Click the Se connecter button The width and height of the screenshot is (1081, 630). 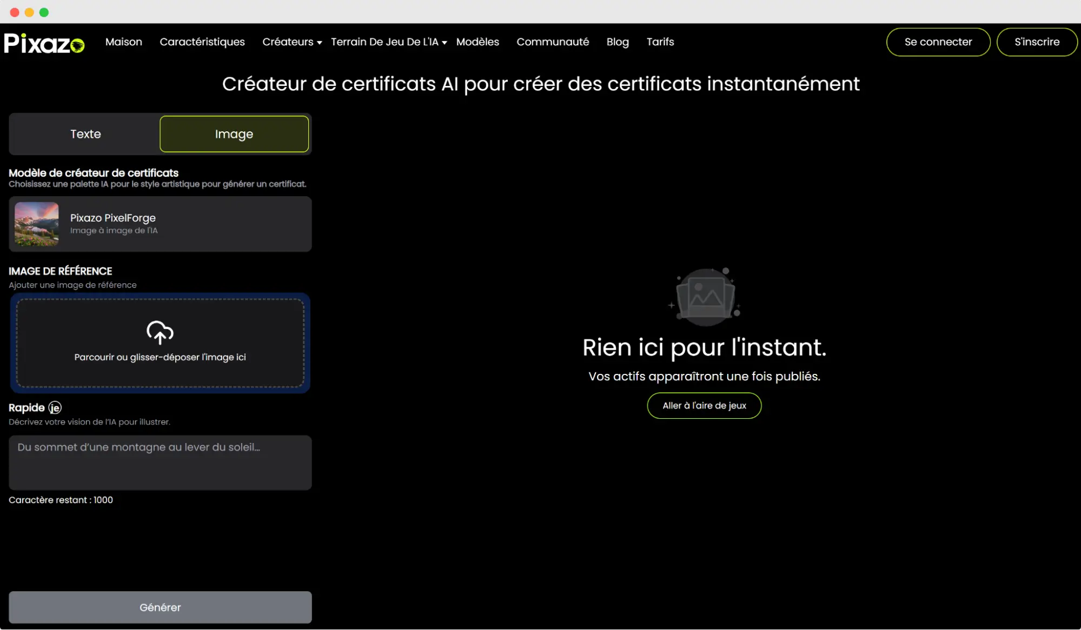pyautogui.click(x=938, y=42)
